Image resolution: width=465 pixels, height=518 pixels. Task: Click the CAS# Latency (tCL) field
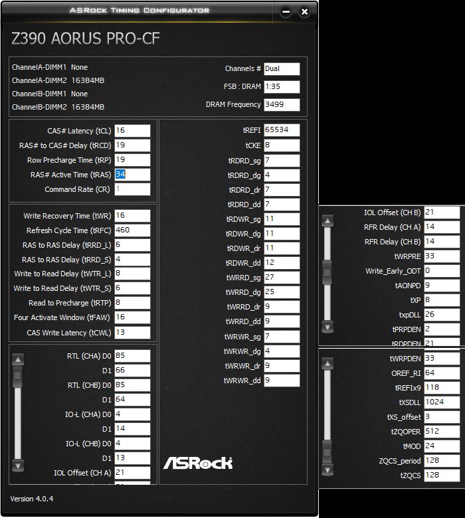click(x=132, y=131)
